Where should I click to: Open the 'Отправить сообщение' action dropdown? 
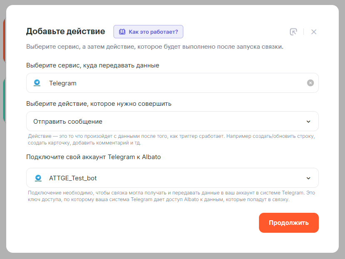[166, 122]
